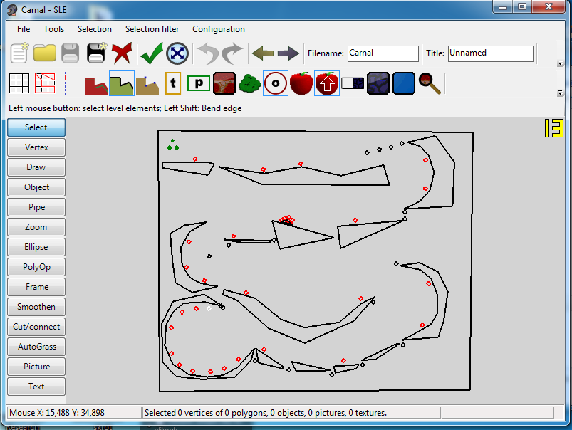Open the Configuration menu
572x430 pixels.
click(218, 29)
